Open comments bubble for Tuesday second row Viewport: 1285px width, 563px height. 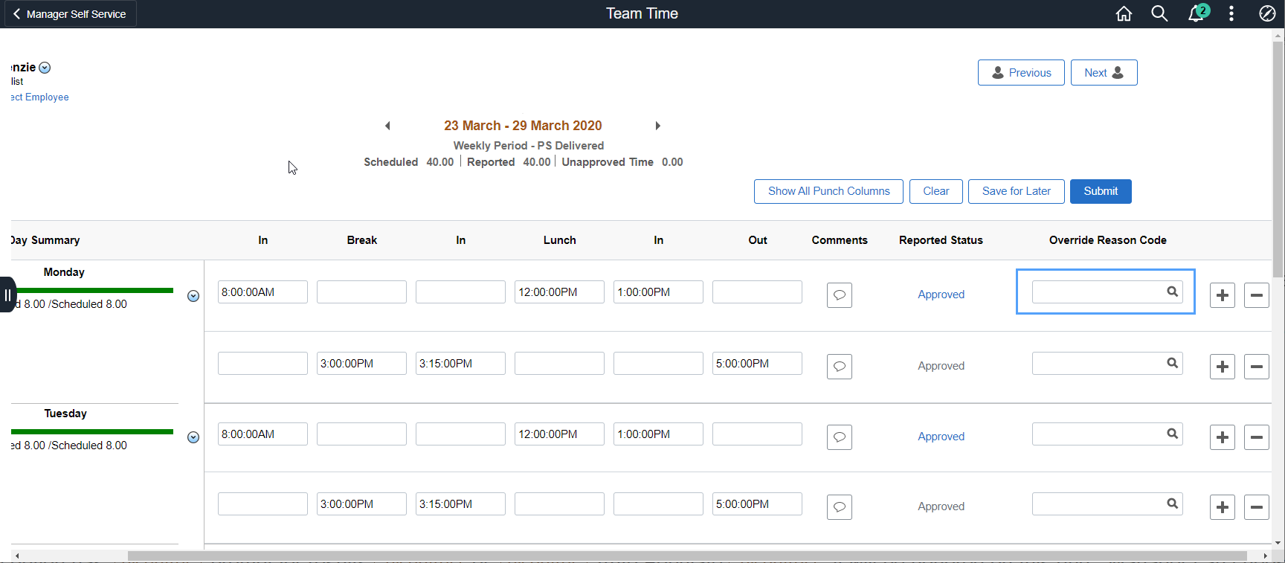coord(840,507)
